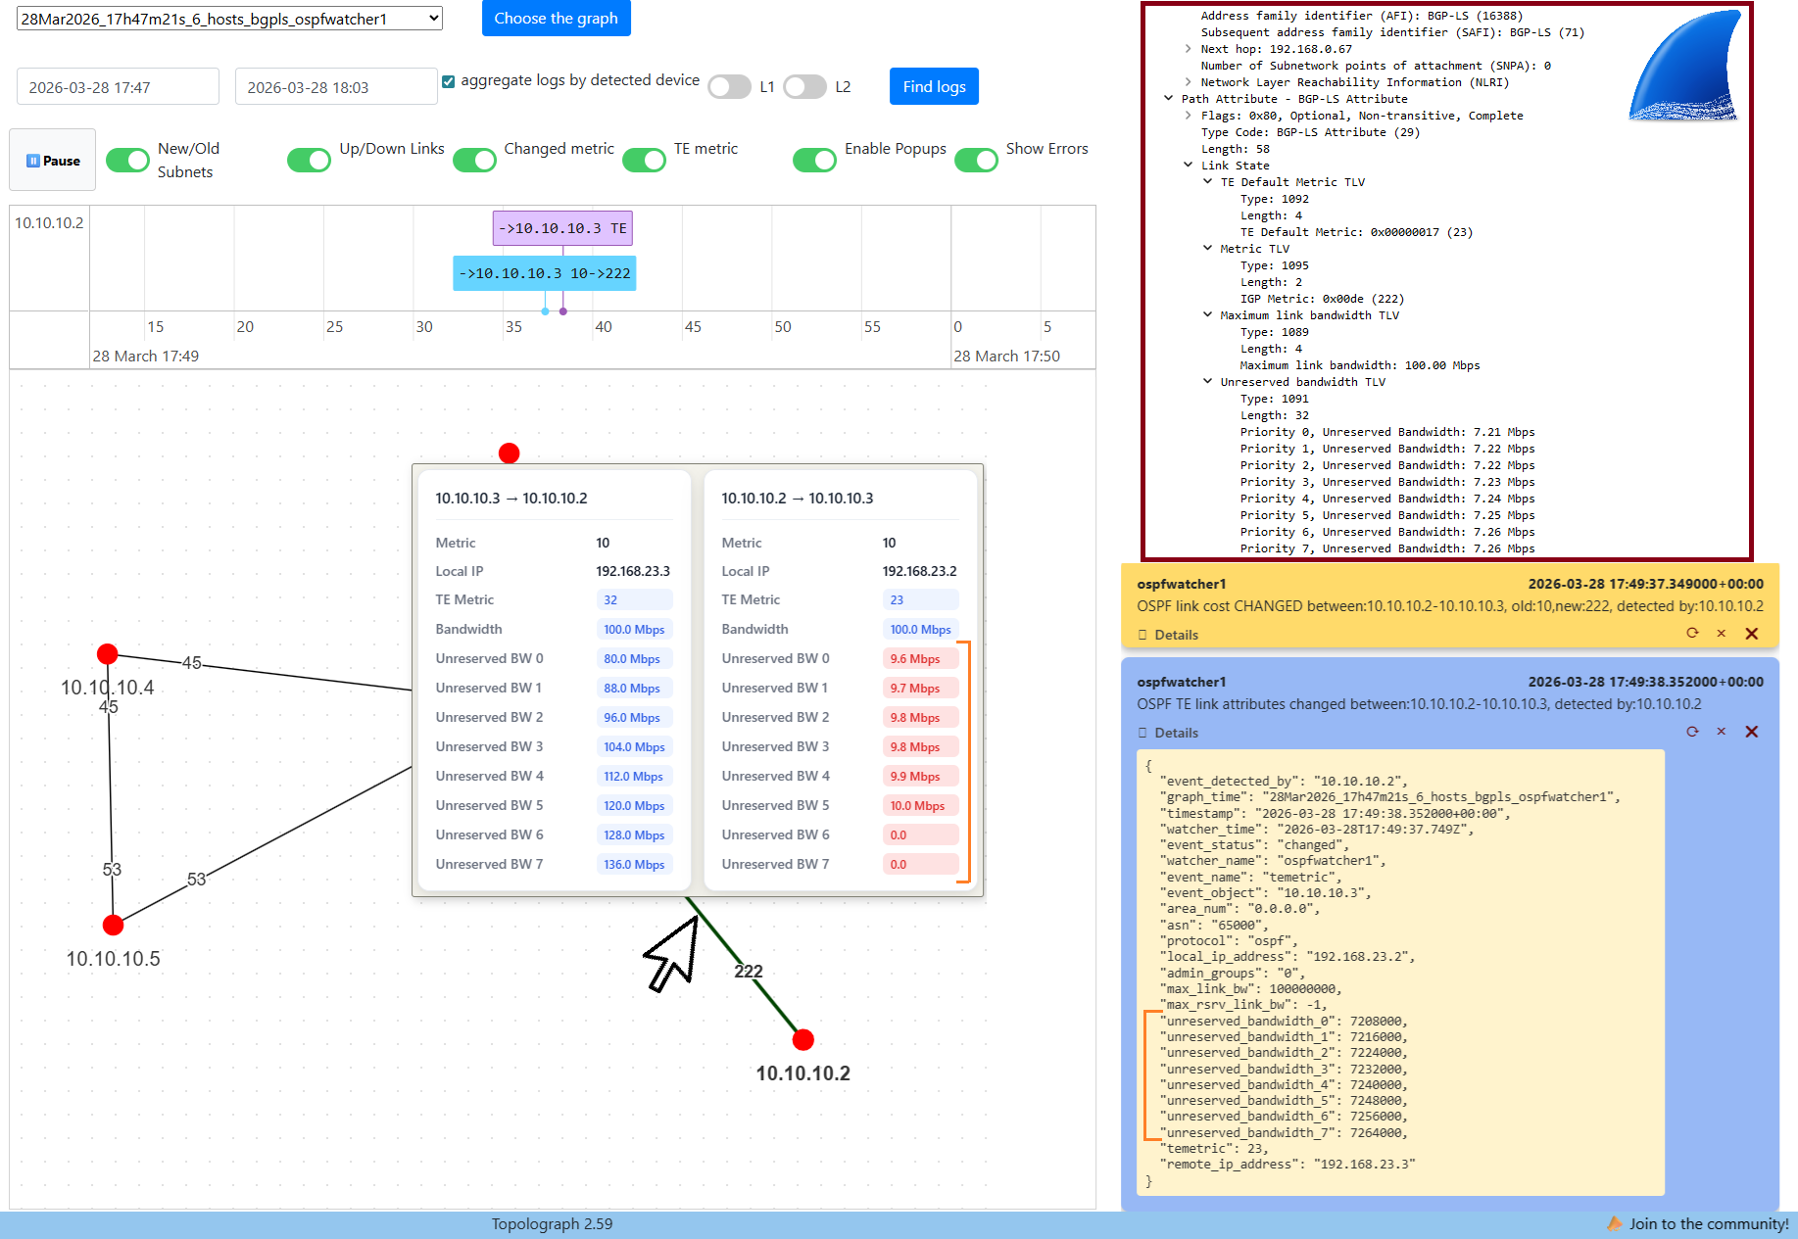Click the community icon in the footer
Image resolution: width=1798 pixels, height=1239 pixels.
1615,1223
